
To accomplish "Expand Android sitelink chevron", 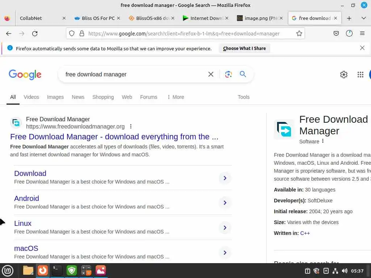I will pyautogui.click(x=225, y=203).
